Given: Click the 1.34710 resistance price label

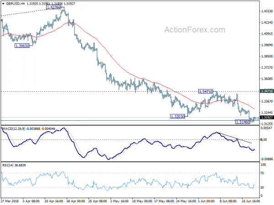Looking at the screenshot, I should (x=205, y=92).
